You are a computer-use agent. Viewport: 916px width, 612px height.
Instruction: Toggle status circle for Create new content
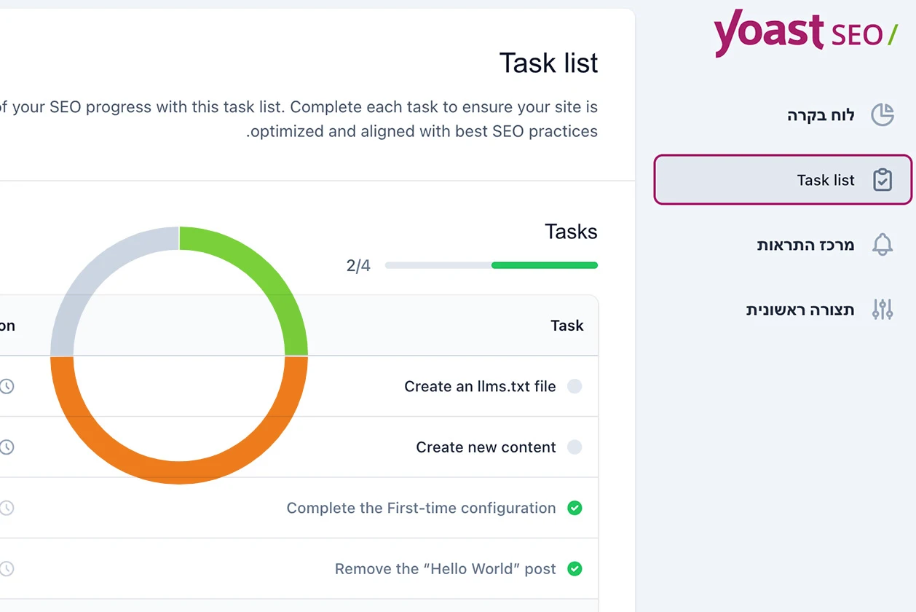point(575,447)
